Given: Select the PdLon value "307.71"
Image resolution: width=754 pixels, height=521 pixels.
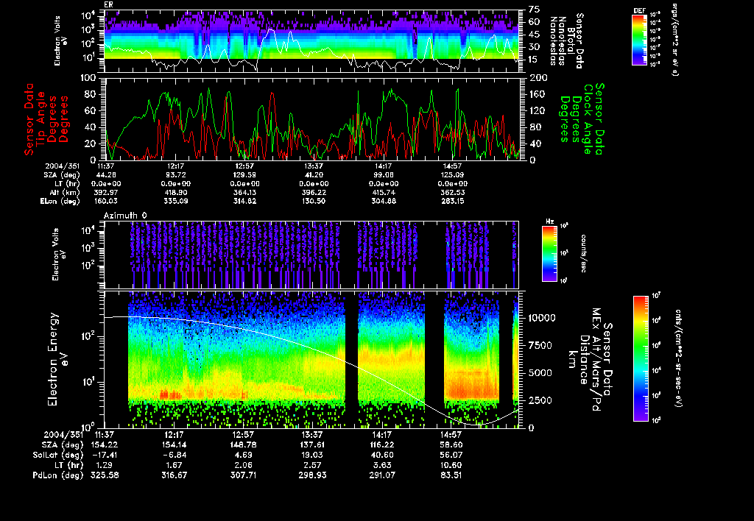Looking at the screenshot, I should [x=243, y=475].
